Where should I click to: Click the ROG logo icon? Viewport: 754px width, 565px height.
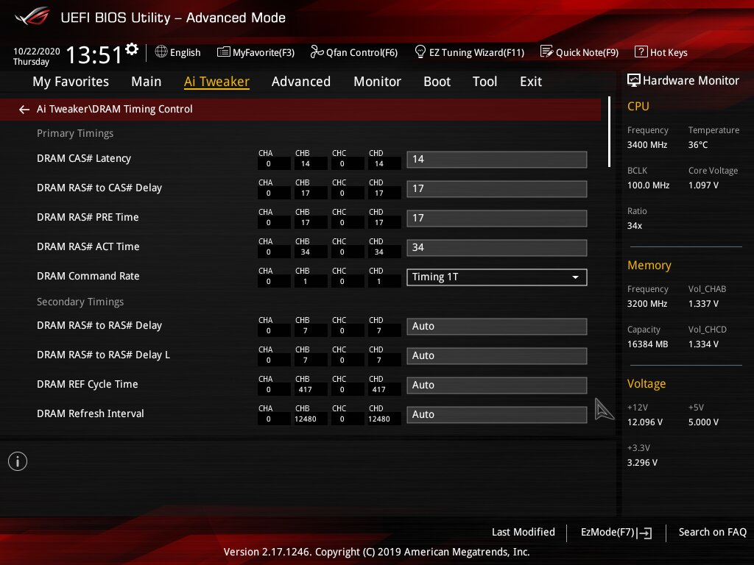pyautogui.click(x=32, y=17)
